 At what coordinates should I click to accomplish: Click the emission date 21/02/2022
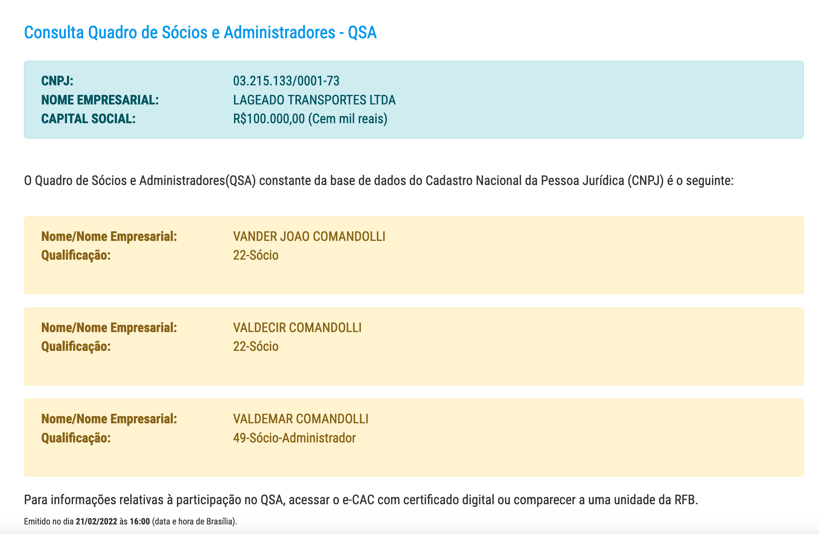(x=96, y=521)
